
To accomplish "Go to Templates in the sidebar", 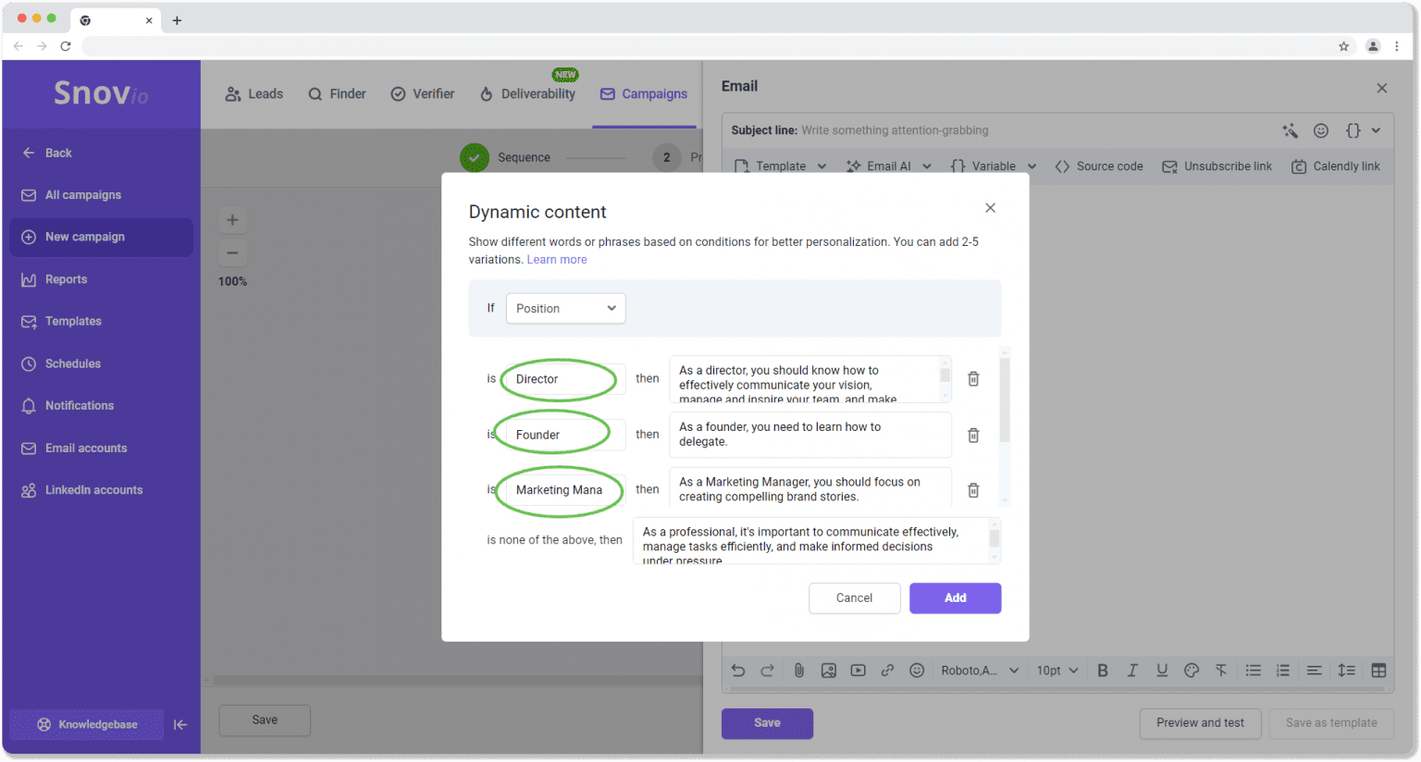I will pos(73,321).
